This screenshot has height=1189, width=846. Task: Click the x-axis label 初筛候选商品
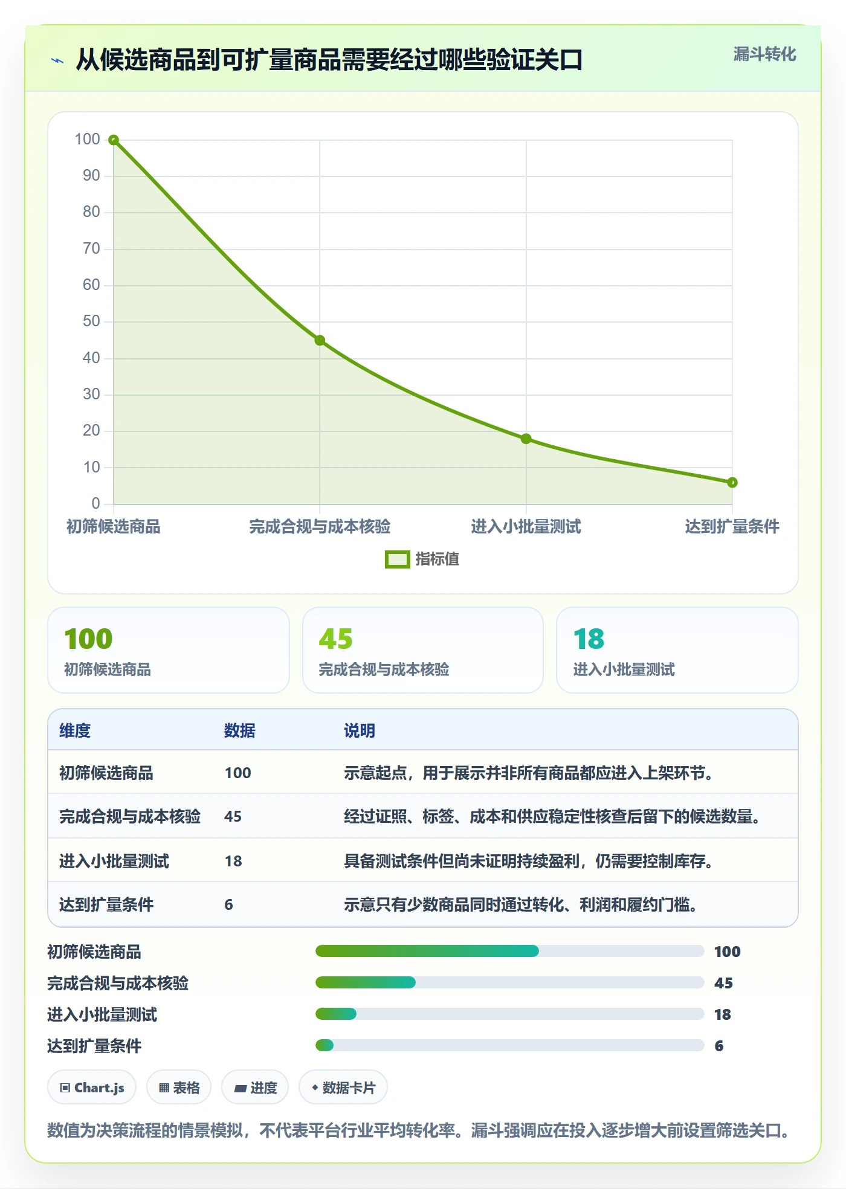(114, 527)
